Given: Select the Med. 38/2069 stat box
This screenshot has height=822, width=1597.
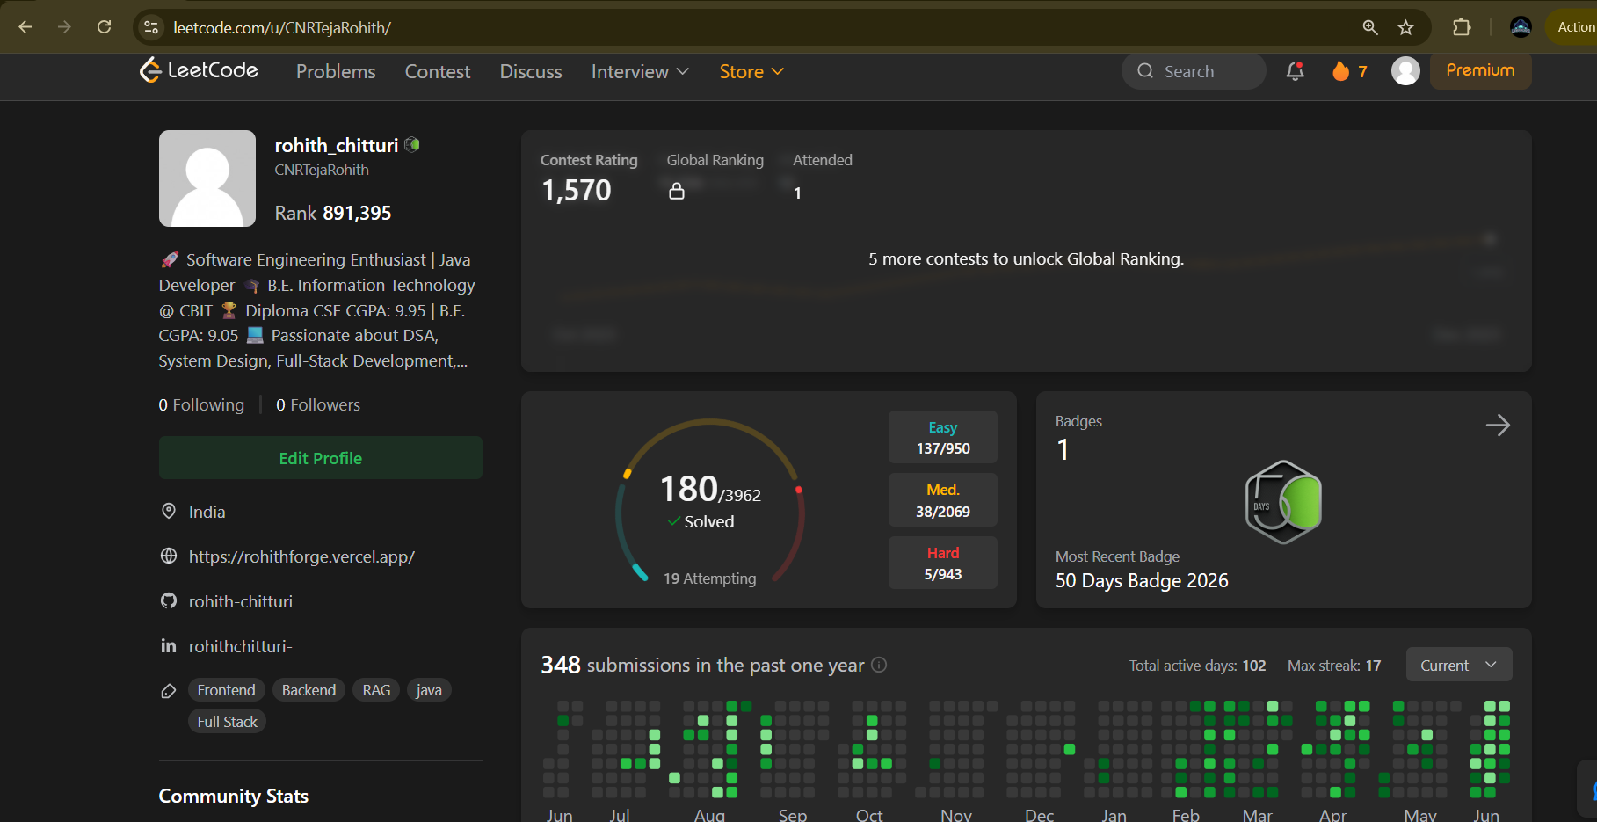Looking at the screenshot, I should pos(943,500).
